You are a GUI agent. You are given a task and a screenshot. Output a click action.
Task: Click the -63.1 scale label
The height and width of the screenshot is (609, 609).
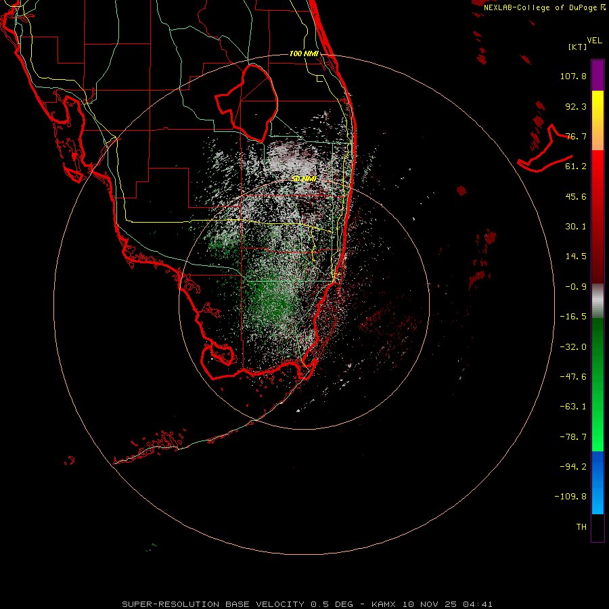coord(573,407)
